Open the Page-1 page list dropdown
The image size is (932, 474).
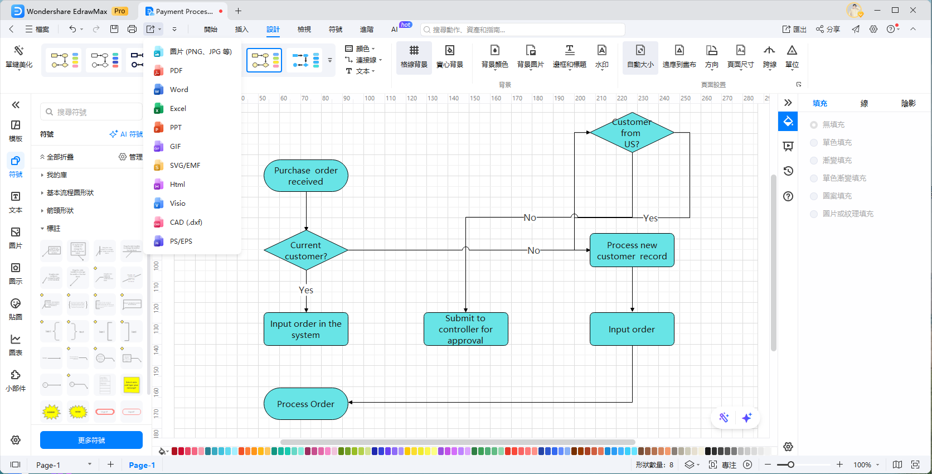point(64,465)
